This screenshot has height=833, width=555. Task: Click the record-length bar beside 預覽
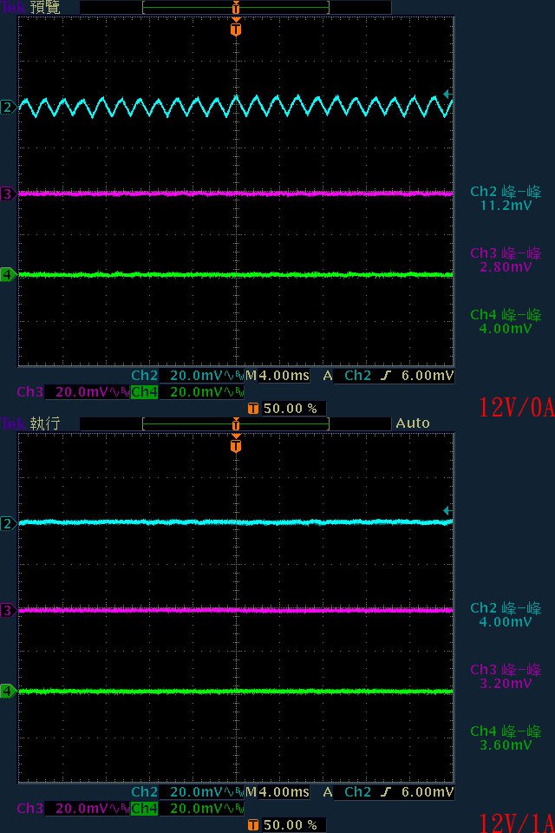pyautogui.click(x=236, y=8)
